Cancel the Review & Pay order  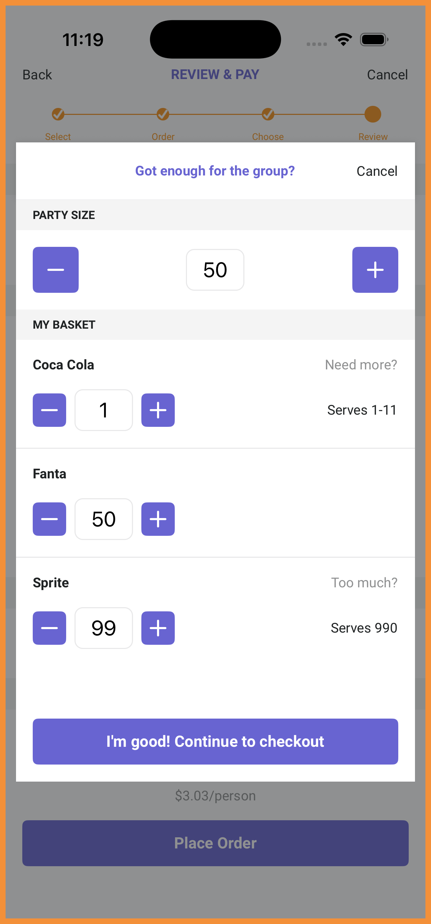387,75
